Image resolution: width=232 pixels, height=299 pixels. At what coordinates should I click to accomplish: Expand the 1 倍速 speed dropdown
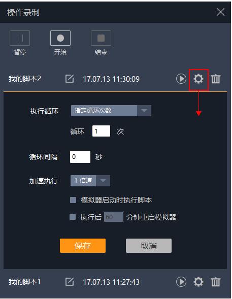pyautogui.click(x=90, y=181)
